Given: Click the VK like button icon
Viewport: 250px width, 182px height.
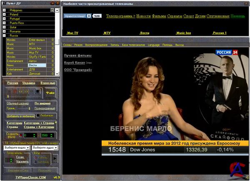Looking at the screenshot, I should (88, 16).
